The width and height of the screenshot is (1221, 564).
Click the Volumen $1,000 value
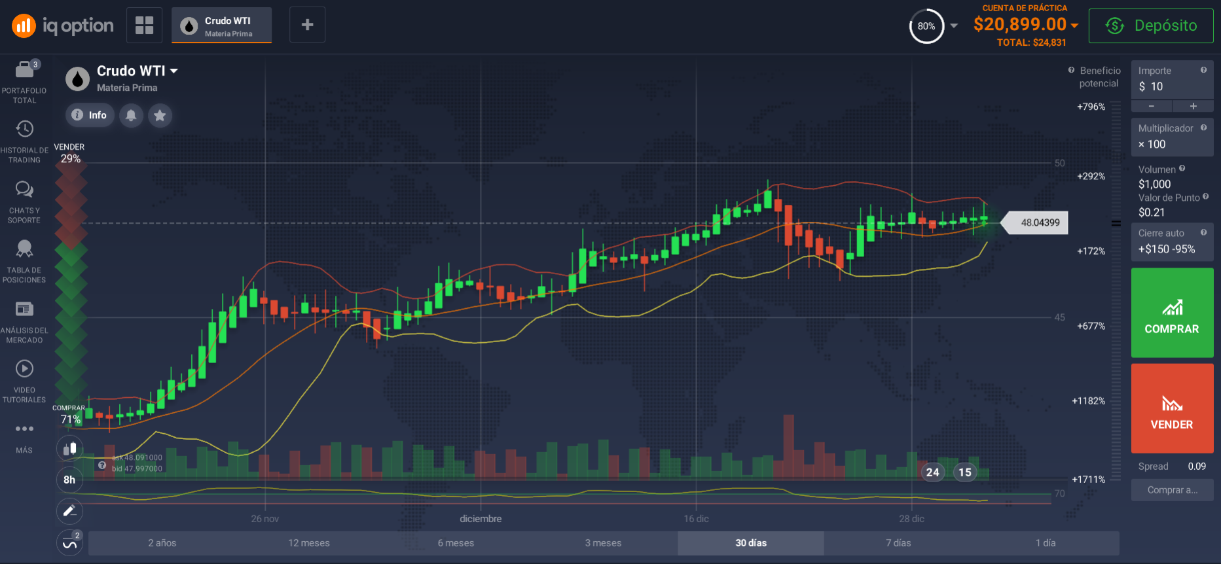[x=1154, y=185]
